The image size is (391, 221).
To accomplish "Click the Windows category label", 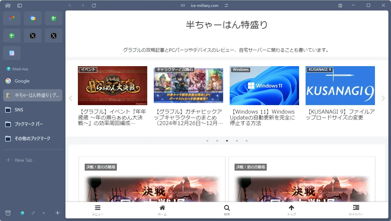I will [x=240, y=70].
